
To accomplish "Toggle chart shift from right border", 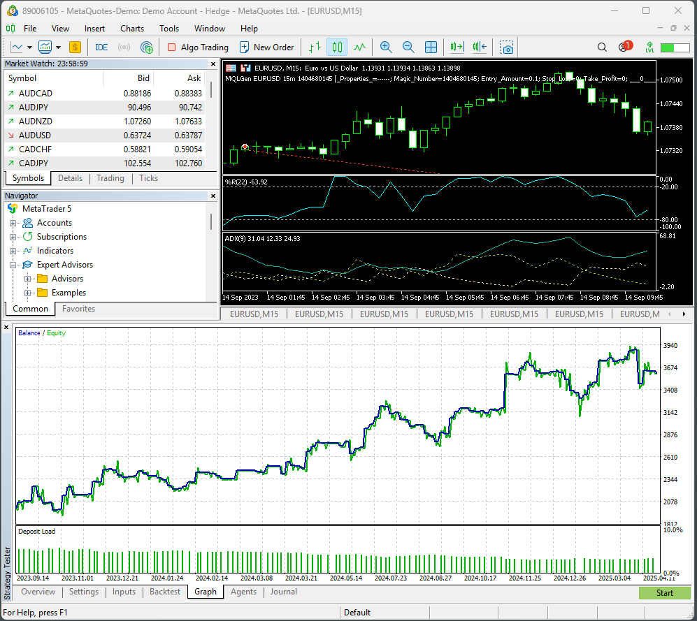I will [x=480, y=47].
